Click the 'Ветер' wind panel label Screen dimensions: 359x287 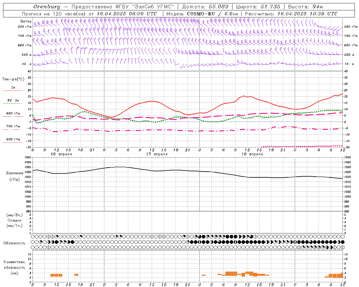click(26, 21)
